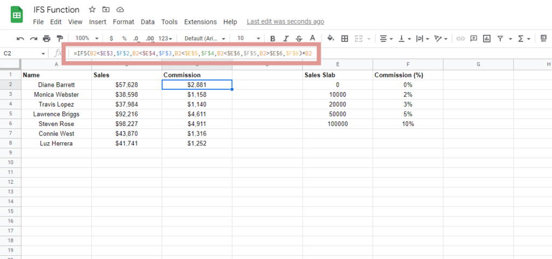
Task: Select the row 9 header
Action: tap(10, 153)
